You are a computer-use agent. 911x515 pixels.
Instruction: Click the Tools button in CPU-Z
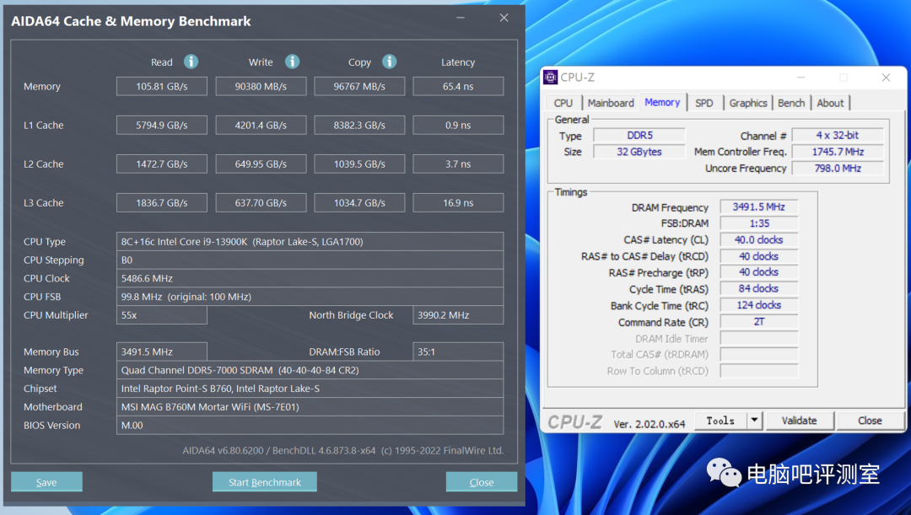[x=720, y=421]
